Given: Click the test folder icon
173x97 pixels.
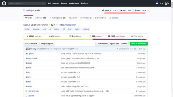Looking at the screenshot, I should (26, 82).
